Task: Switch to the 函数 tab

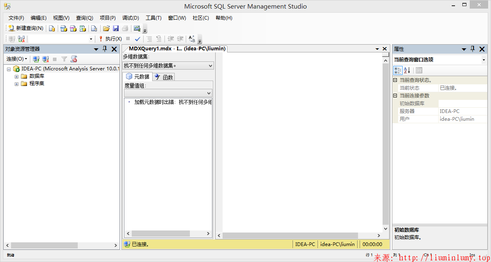Action: click(164, 77)
